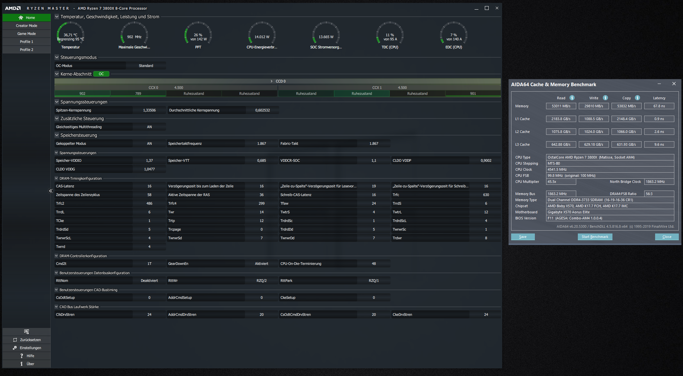Click the Temperatur gauge dial
Screen dimensions: 683x376
71,35
